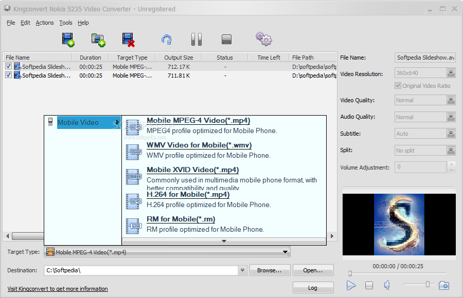Open the Split dropdown
Image resolution: width=463 pixels, height=298 pixels.
(451, 150)
